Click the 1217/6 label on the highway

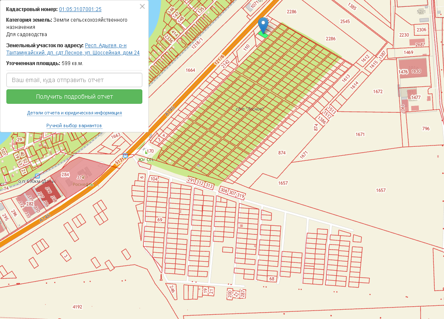click(x=220, y=59)
